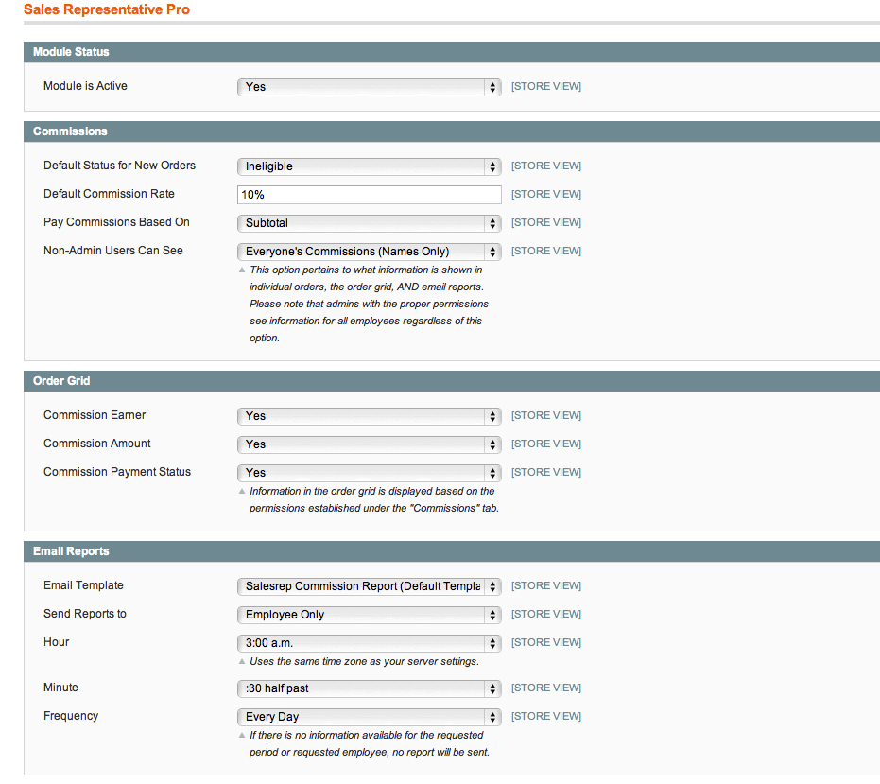Select the Email Template dropdown

point(369,586)
